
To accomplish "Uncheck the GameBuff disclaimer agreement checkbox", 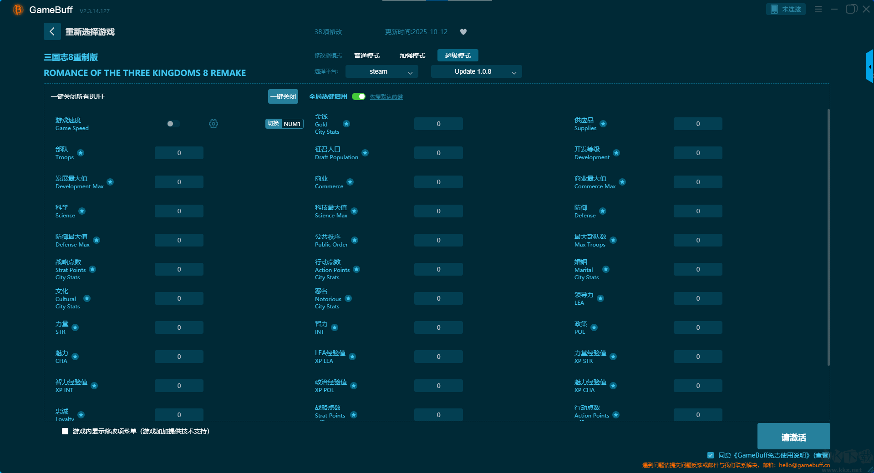I will 711,455.
